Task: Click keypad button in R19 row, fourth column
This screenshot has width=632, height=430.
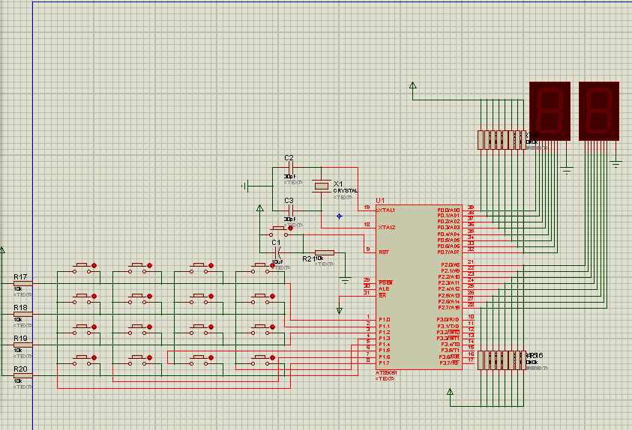Action: (260, 330)
